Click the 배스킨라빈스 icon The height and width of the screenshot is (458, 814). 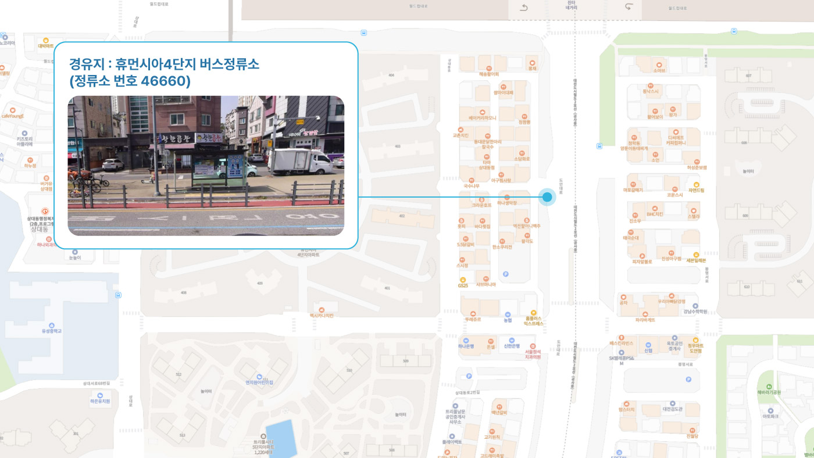click(621, 337)
